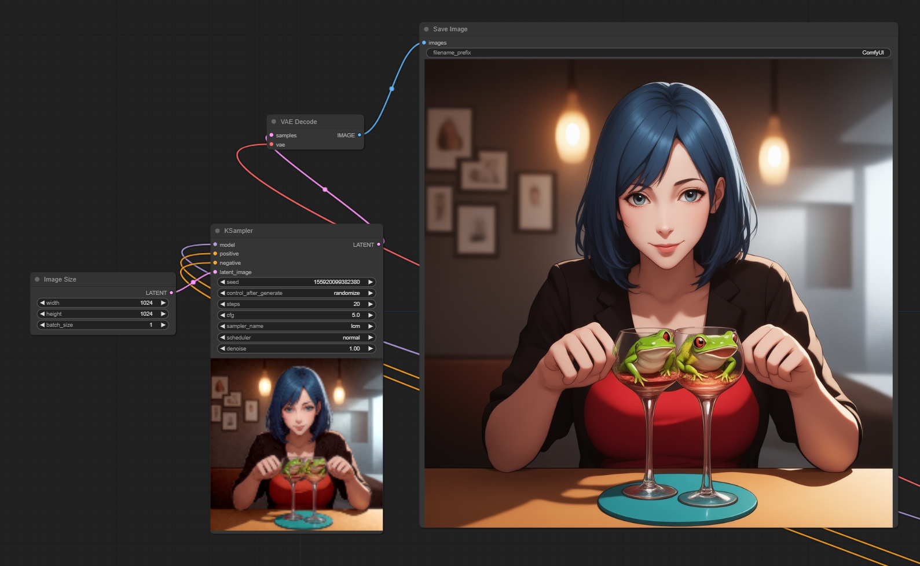
Task: Click the LATENT output port on KSampler
Action: pos(379,244)
